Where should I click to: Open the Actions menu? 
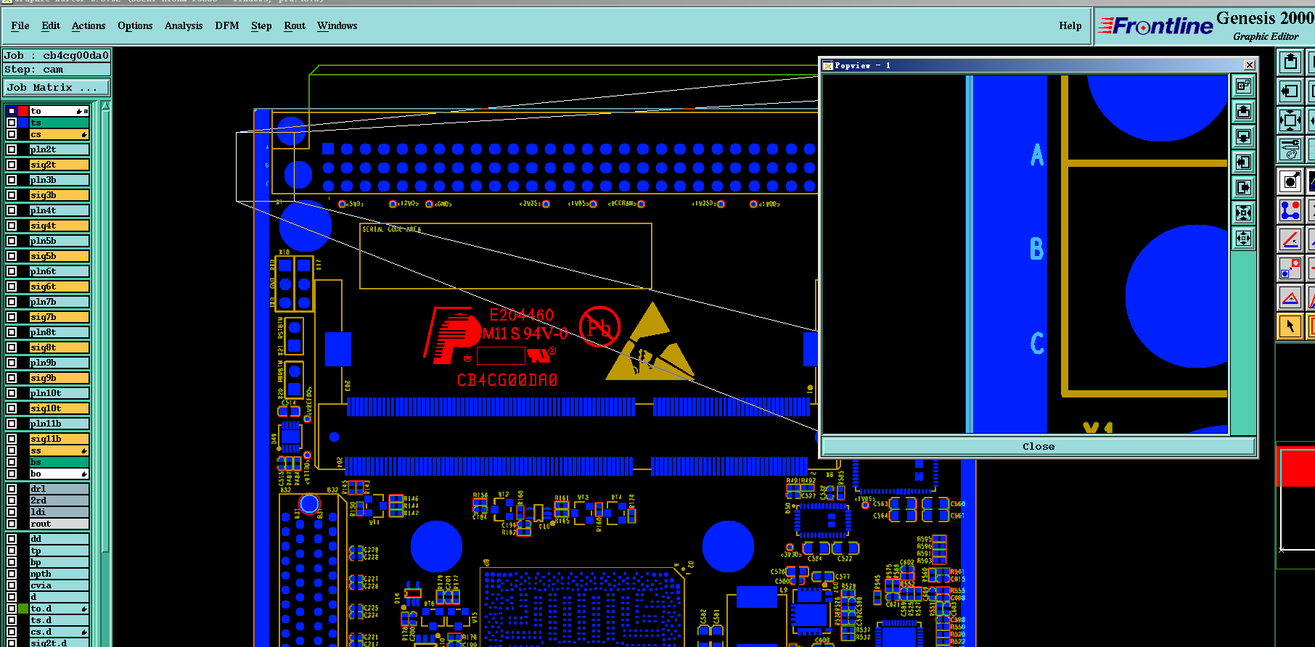(89, 25)
